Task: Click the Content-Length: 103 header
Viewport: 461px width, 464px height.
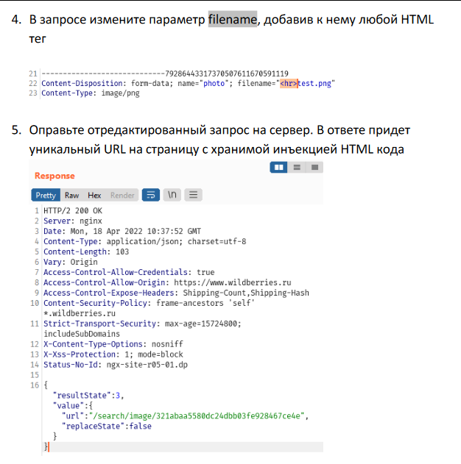Action: (x=86, y=251)
